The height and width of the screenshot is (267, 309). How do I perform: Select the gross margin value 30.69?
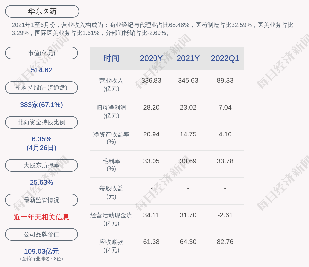(x=188, y=161)
